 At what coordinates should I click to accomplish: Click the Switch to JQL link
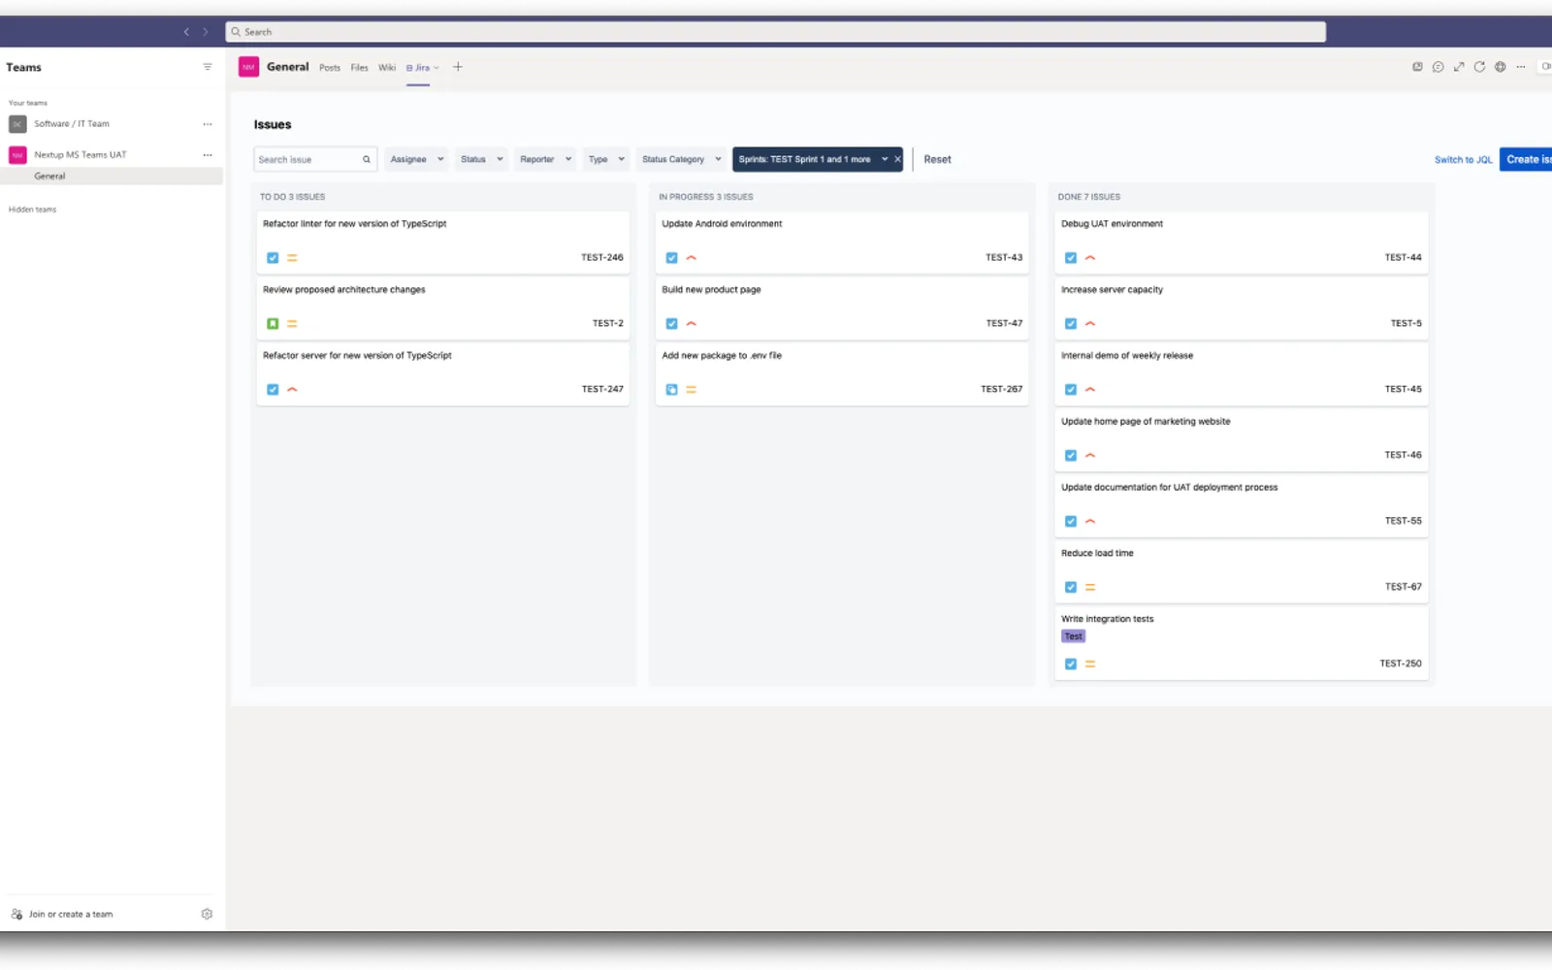(1463, 160)
